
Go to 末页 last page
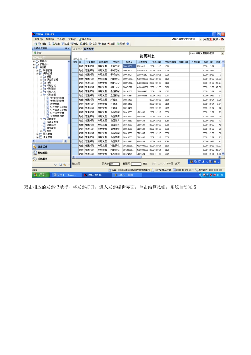click(x=177, y=164)
